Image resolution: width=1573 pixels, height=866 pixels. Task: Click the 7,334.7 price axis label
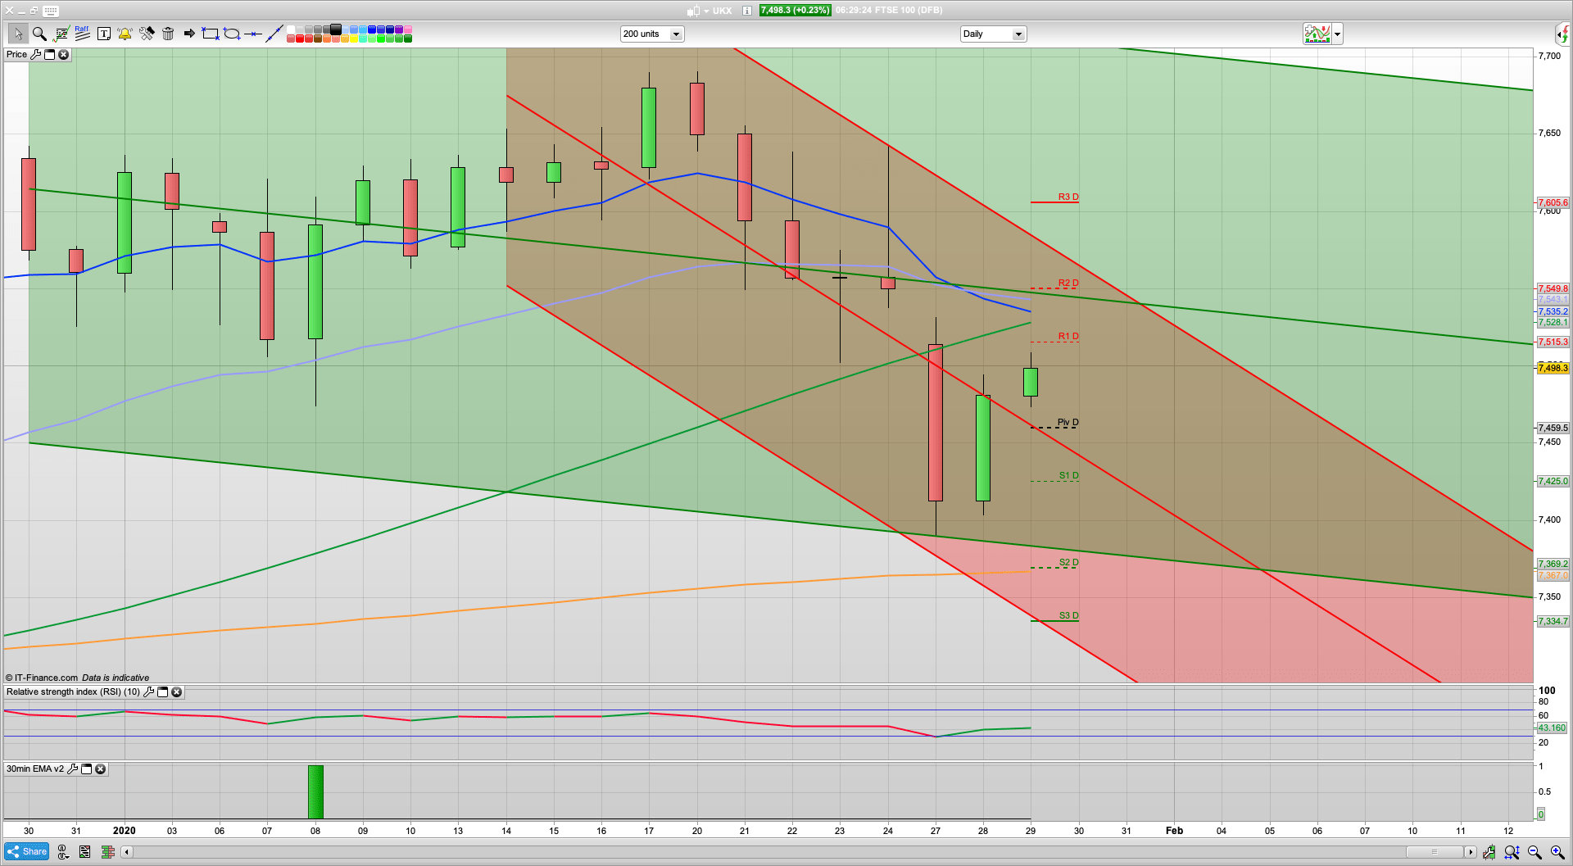point(1553,621)
